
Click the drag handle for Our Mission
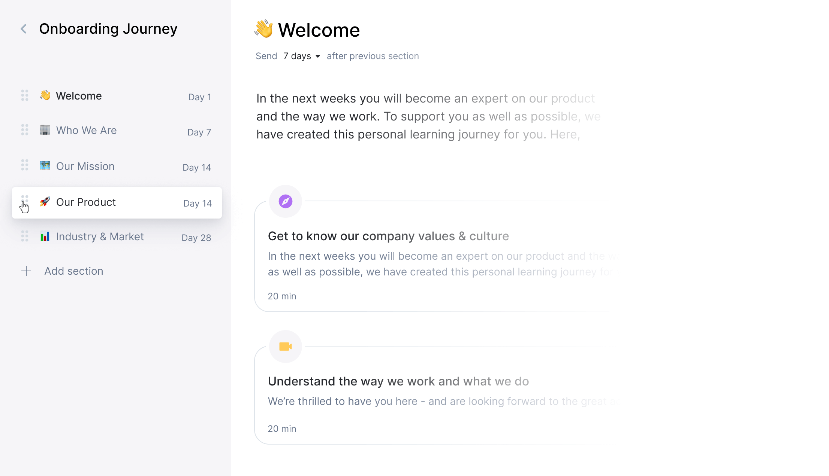coord(25,165)
